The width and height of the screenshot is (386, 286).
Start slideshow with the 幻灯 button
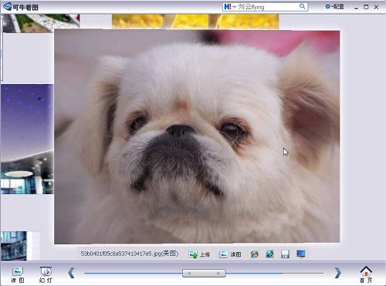pyautogui.click(x=46, y=274)
